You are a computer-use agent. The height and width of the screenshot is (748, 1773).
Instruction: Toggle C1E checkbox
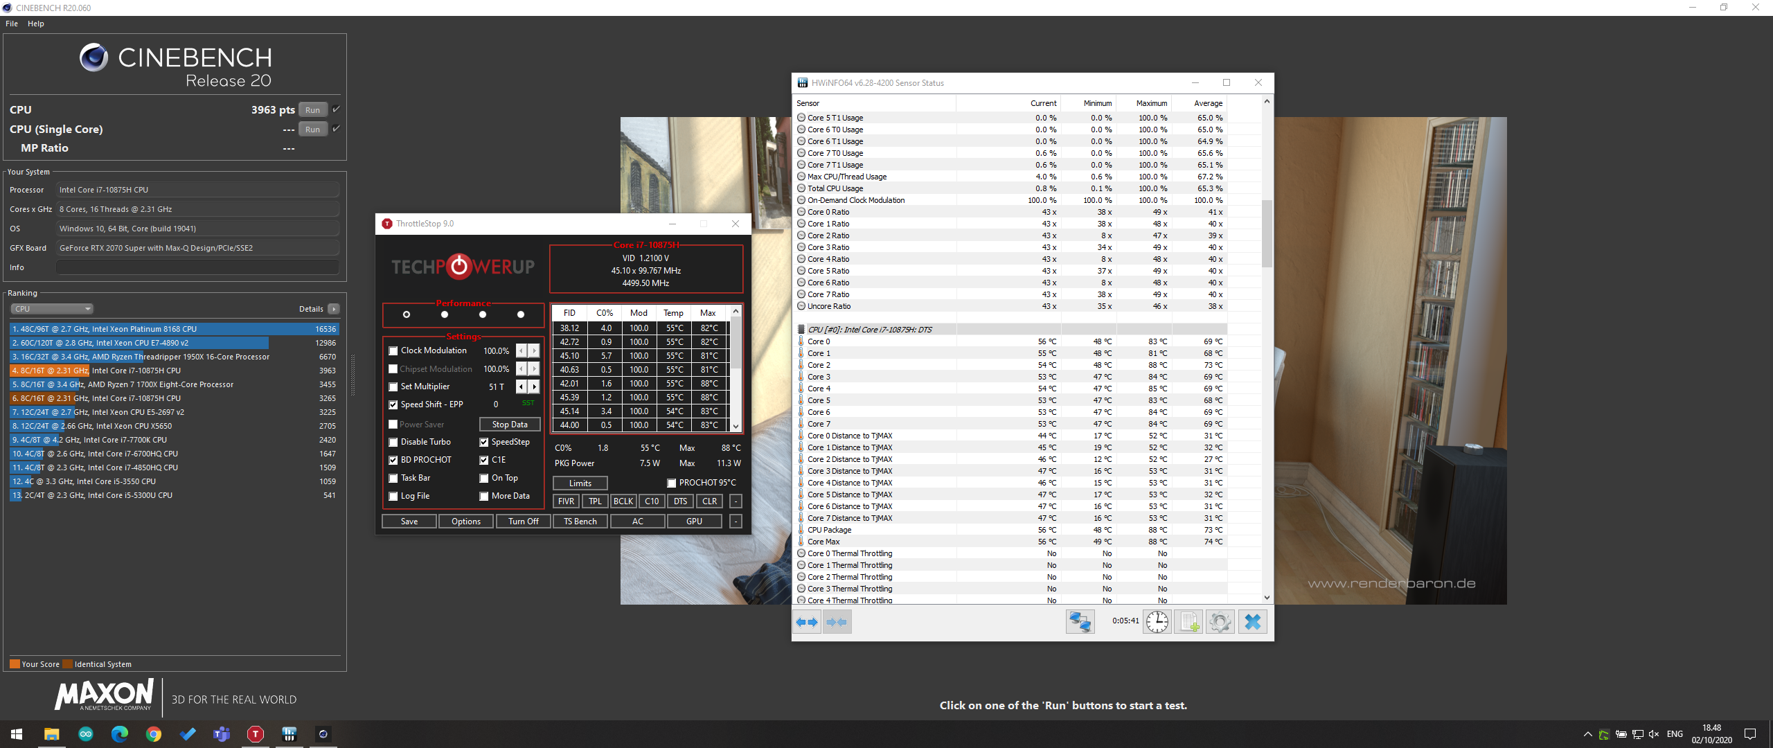[484, 460]
